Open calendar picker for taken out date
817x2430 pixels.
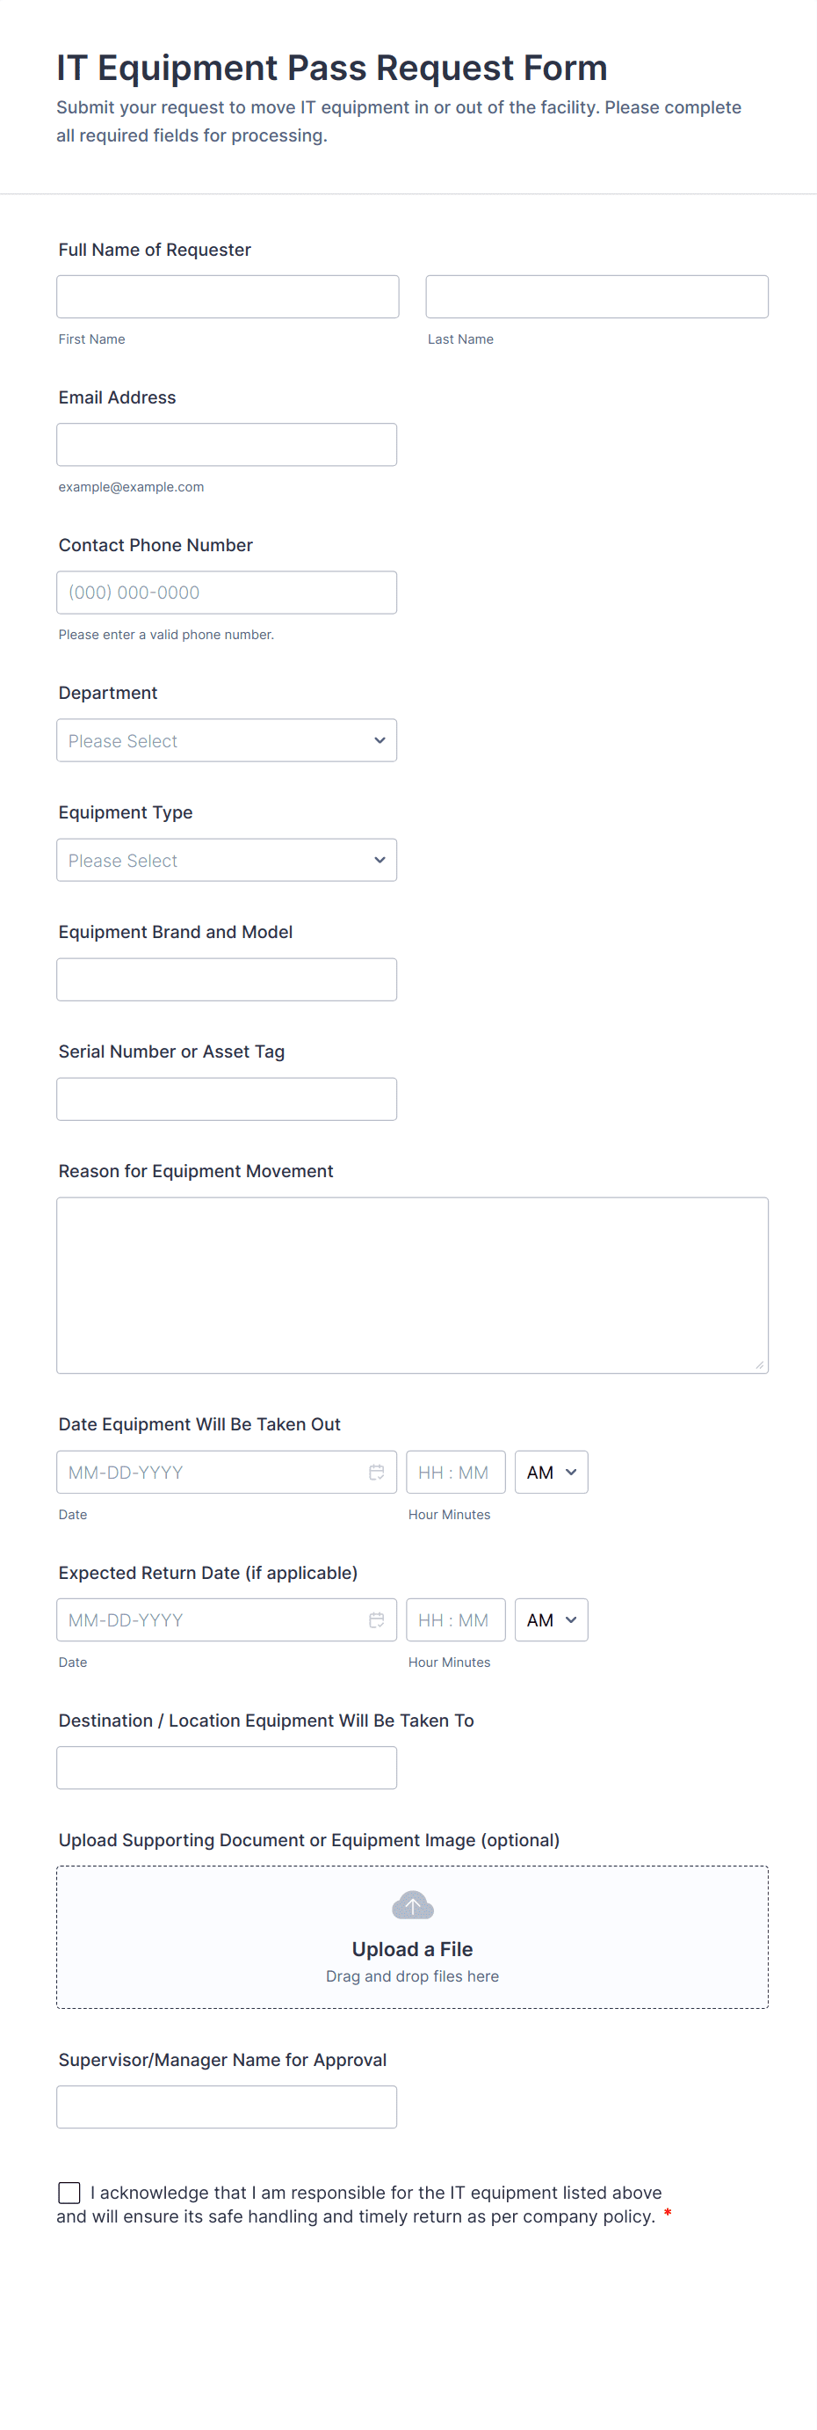pyautogui.click(x=376, y=1472)
